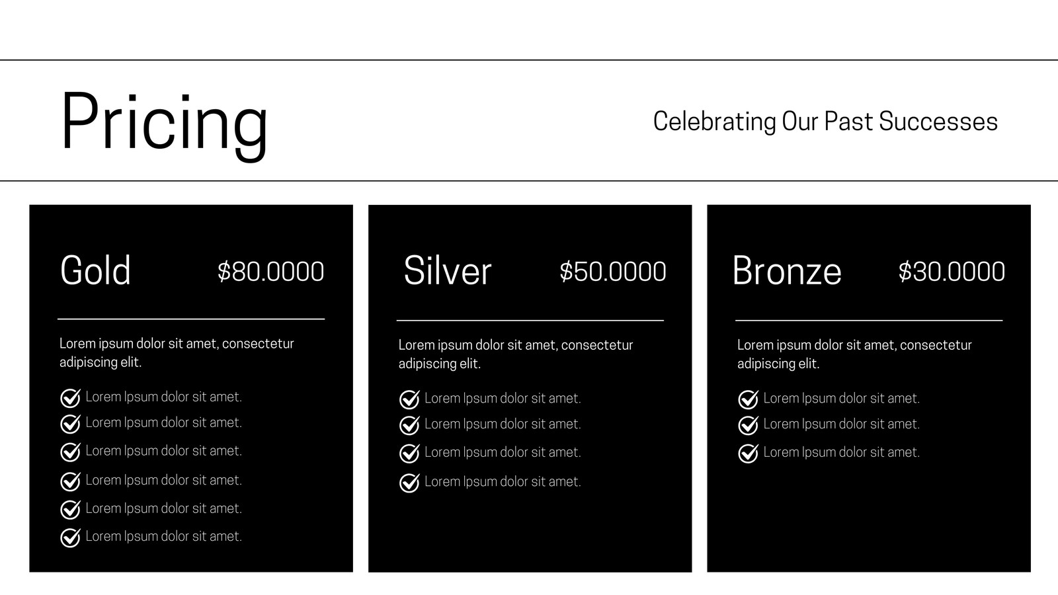1058x595 pixels.
Task: Click the $30.0000 price text
Action: click(952, 272)
